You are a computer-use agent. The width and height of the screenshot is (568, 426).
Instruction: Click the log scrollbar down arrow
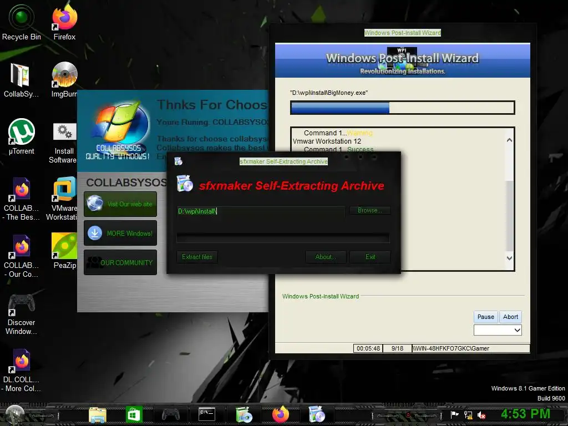[509, 258]
